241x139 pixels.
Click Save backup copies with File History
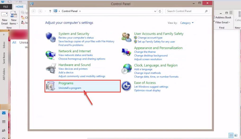click(86, 41)
